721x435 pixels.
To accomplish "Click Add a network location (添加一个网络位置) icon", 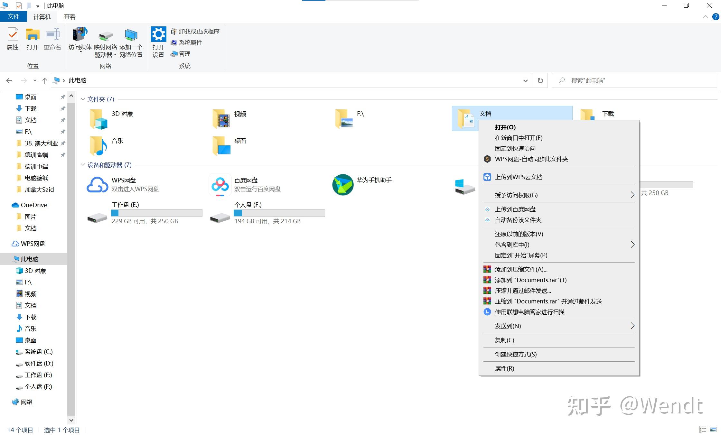I will [131, 35].
